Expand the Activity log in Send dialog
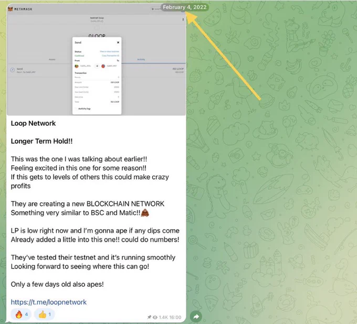This screenshot has width=357, height=324. [x=84, y=109]
